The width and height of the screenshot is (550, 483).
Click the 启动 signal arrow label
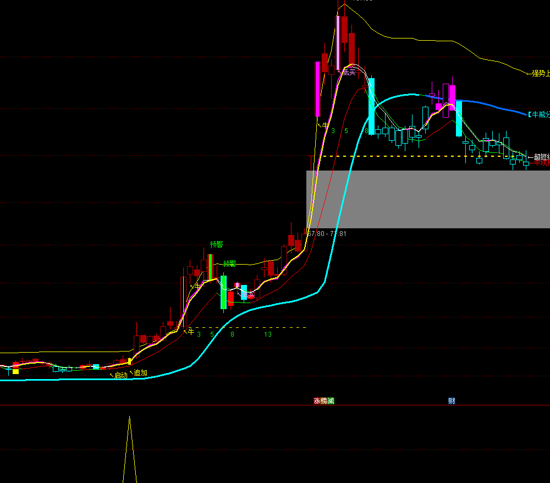click(119, 375)
